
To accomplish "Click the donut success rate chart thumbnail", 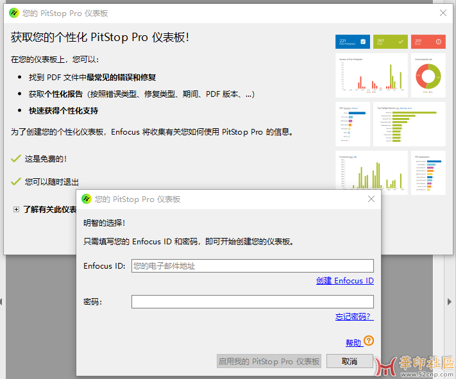I will point(428,75).
